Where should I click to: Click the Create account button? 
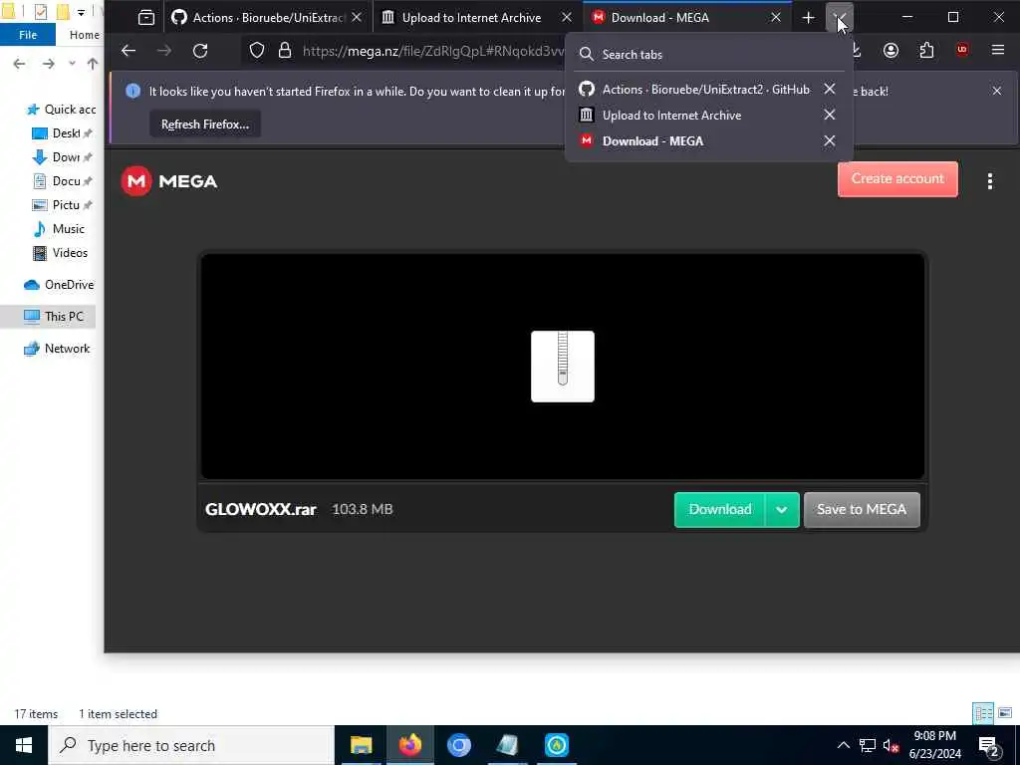click(x=897, y=179)
